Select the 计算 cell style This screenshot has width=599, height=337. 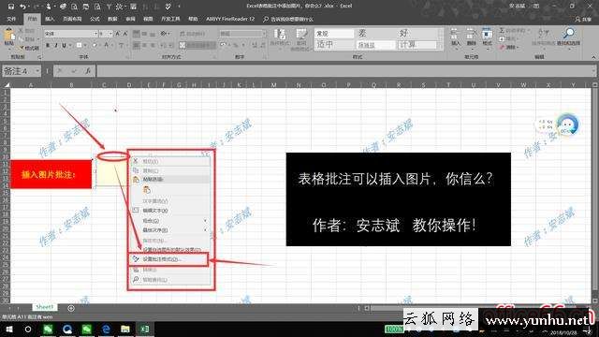pyautogui.click(x=417, y=45)
